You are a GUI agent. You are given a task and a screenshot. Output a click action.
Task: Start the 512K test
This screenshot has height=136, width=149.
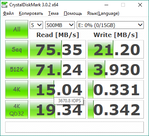tap(17, 69)
